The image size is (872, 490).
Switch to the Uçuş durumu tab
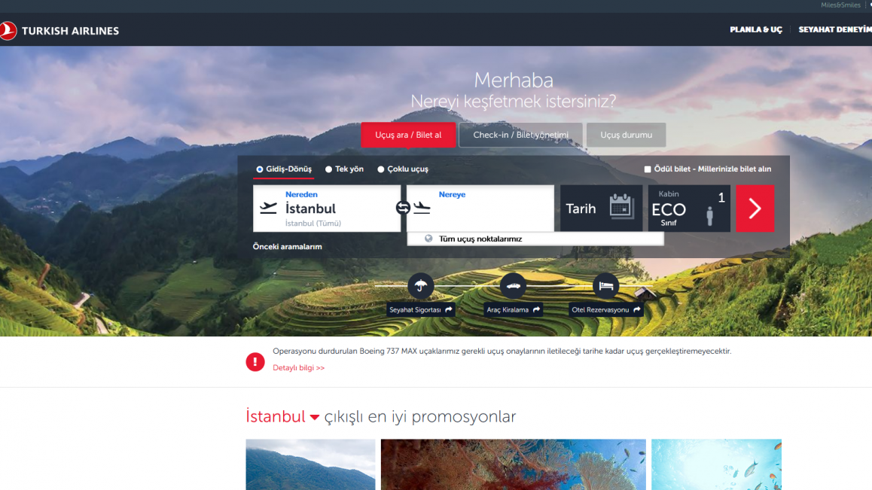click(x=627, y=135)
